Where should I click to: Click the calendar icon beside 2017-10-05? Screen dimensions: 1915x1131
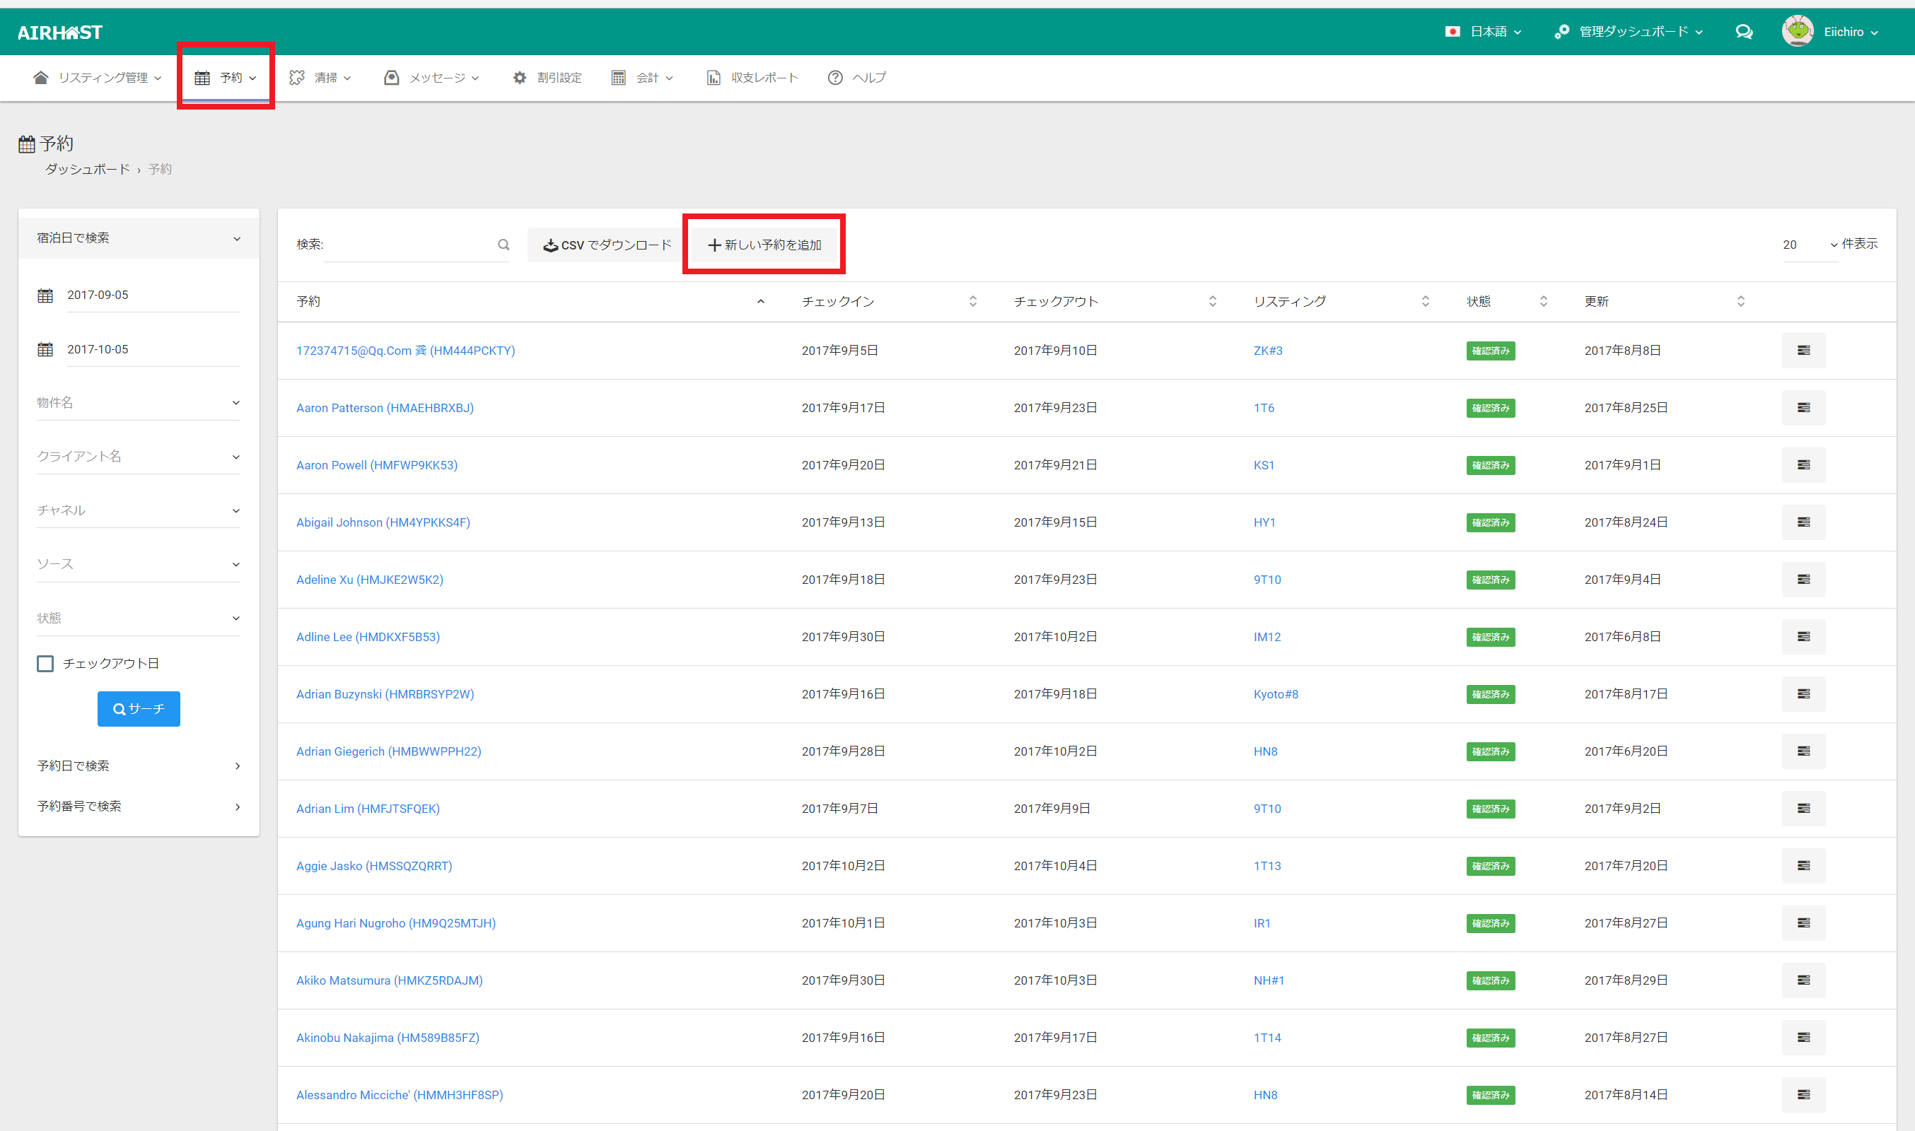[x=46, y=349]
